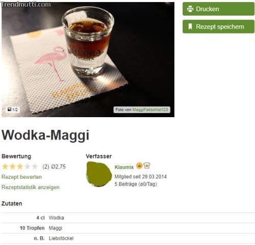255x245 pixels.
Task: Click the printer icon on Drucken
Action: point(190,9)
